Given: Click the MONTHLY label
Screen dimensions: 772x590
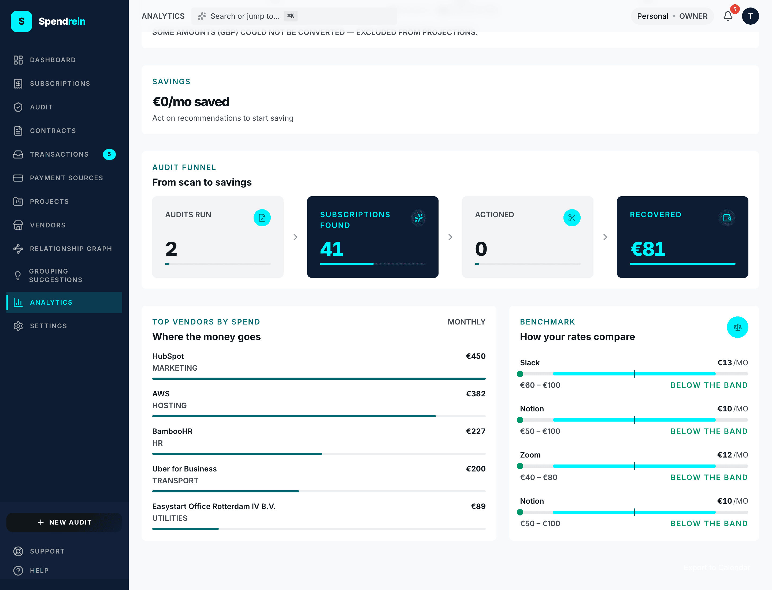Looking at the screenshot, I should coord(467,322).
